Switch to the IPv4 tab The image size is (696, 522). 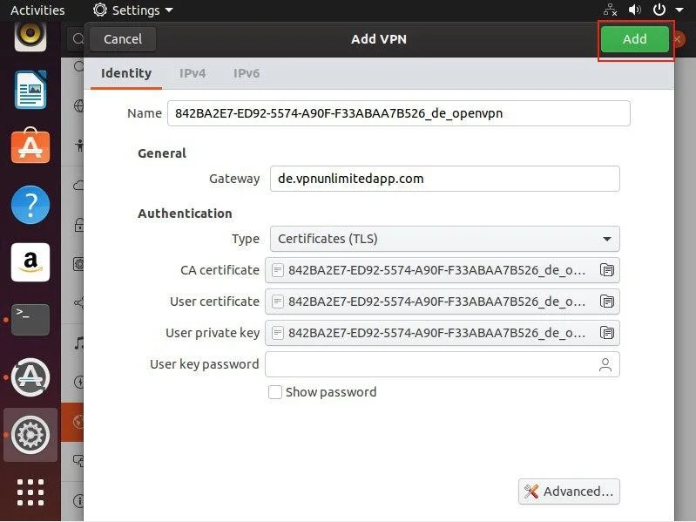193,73
